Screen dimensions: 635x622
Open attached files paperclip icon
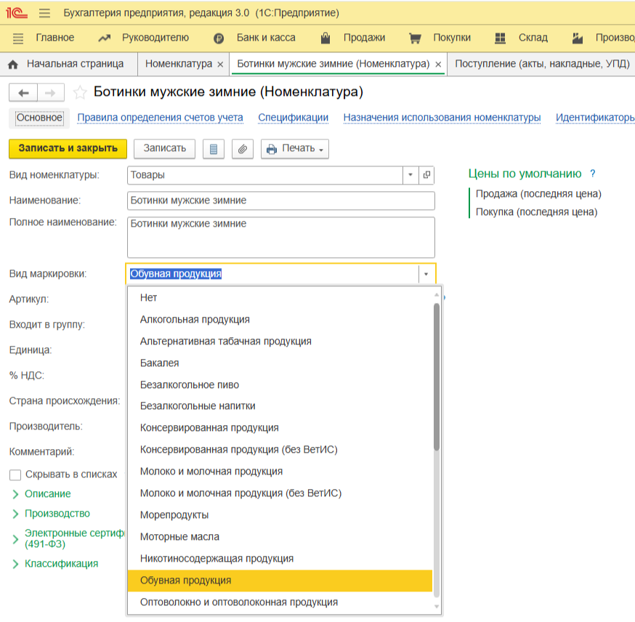[243, 149]
